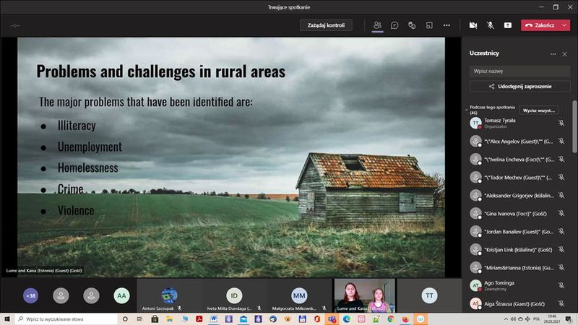578x325 pixels.
Task: Click the AA participant avatar
Action: [x=121, y=295]
